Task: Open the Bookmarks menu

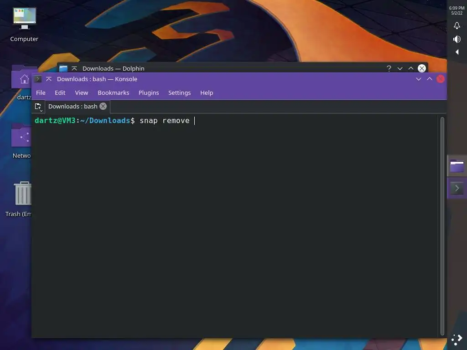Action: click(x=114, y=93)
